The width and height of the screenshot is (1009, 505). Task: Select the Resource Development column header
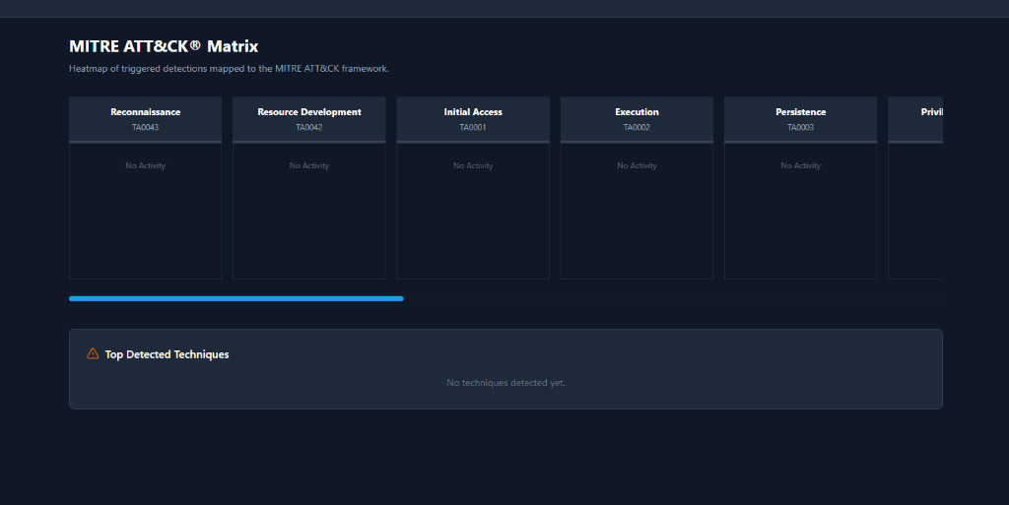point(309,112)
